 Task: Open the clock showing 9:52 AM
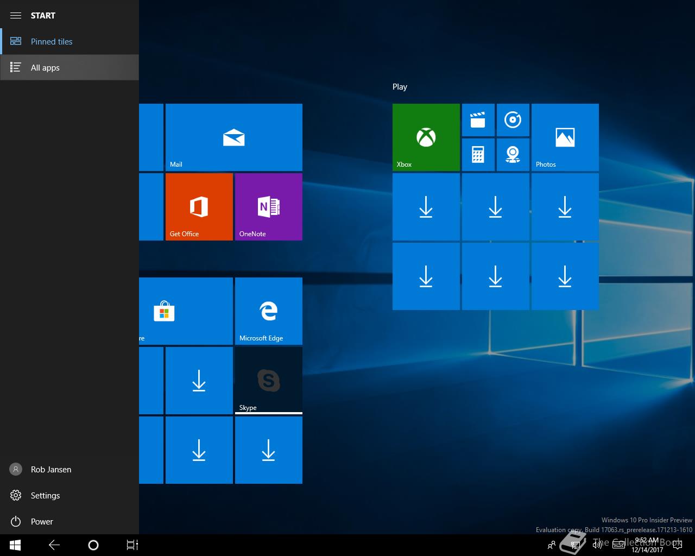pos(647,545)
